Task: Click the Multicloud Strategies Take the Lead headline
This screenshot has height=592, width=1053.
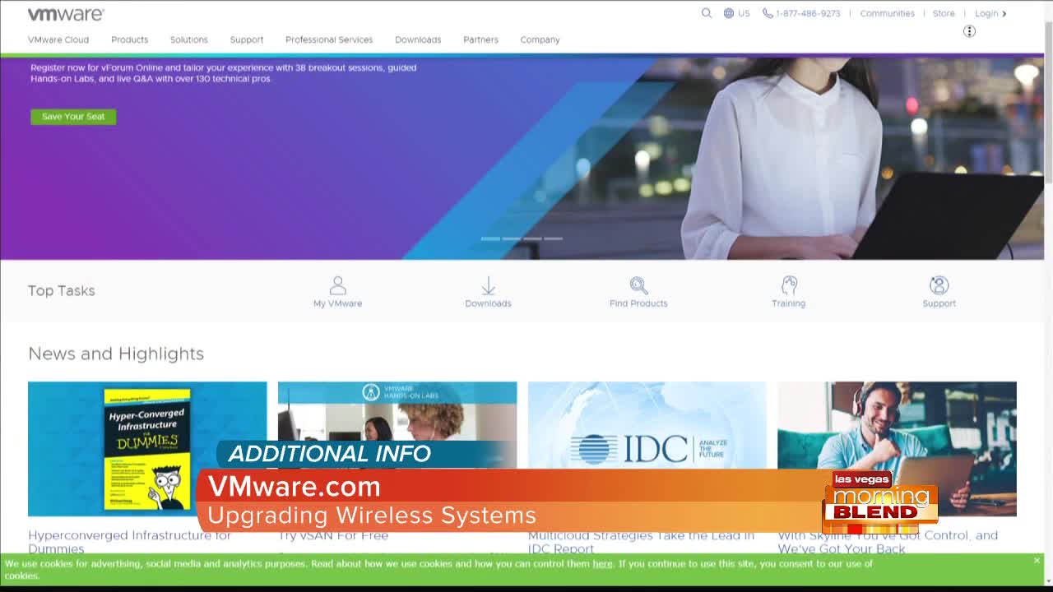Action: (641, 542)
